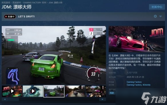
Task: Click the JDM: 漂移大师 page title
Action: pyautogui.click(x=17, y=7)
